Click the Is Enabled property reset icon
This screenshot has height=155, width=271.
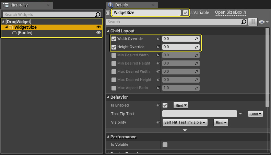pos(158,105)
